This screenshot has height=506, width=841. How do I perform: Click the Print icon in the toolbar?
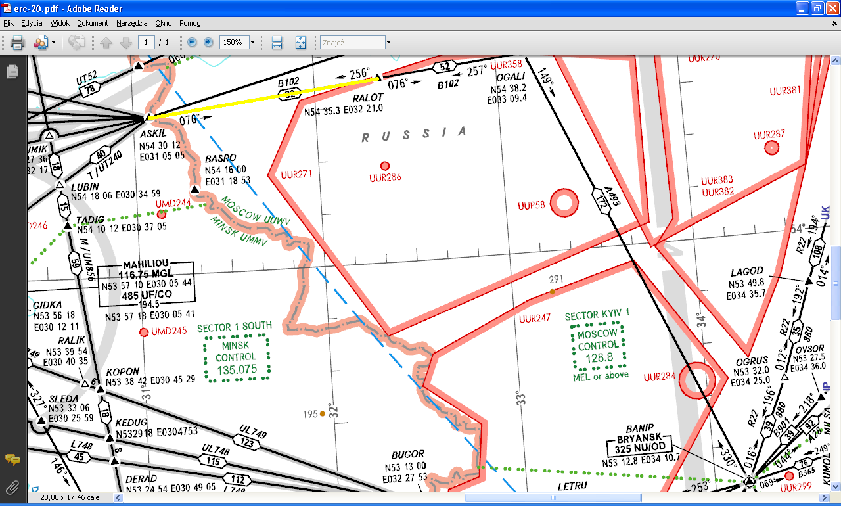(17, 43)
